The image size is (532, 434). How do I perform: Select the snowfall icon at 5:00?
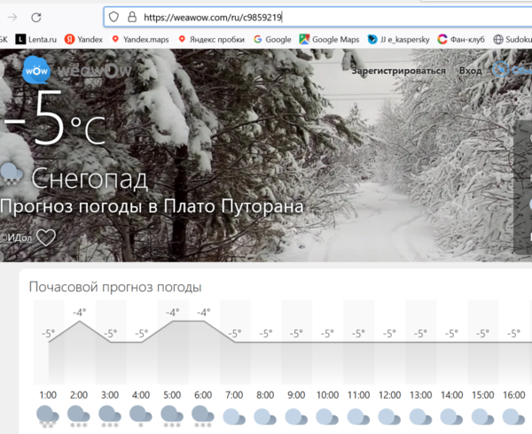pos(172,415)
